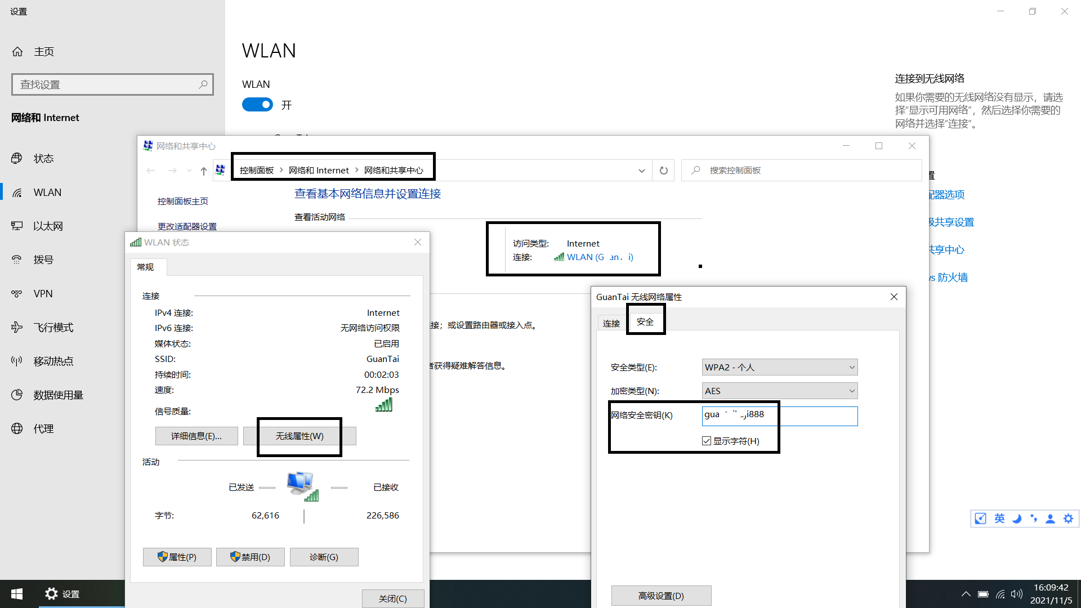Click IME user account icon
The height and width of the screenshot is (608, 1081).
1050,518
